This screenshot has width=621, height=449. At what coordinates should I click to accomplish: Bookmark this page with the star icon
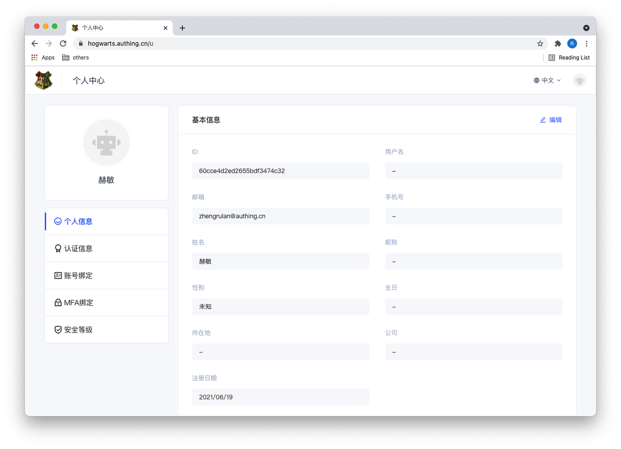pos(540,43)
